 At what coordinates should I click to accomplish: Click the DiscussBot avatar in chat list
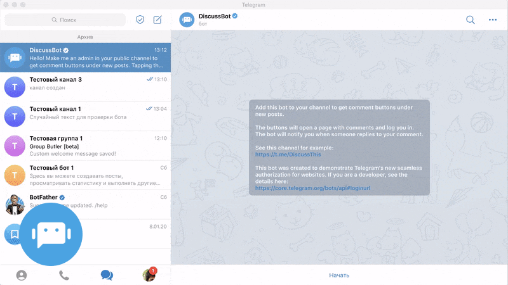[15, 58]
